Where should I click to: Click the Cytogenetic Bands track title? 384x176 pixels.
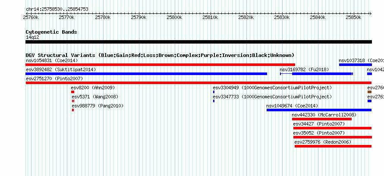[51, 32]
